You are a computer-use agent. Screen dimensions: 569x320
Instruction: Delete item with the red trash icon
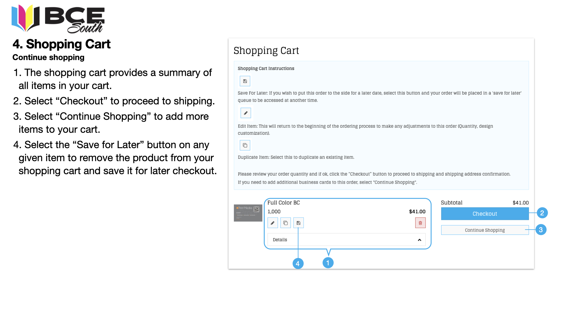point(420,223)
